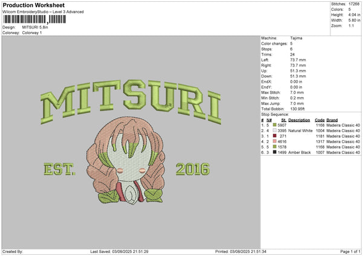Select the Min Stitch value '0.2 mm'
The image size is (363, 256).
pyautogui.click(x=297, y=98)
